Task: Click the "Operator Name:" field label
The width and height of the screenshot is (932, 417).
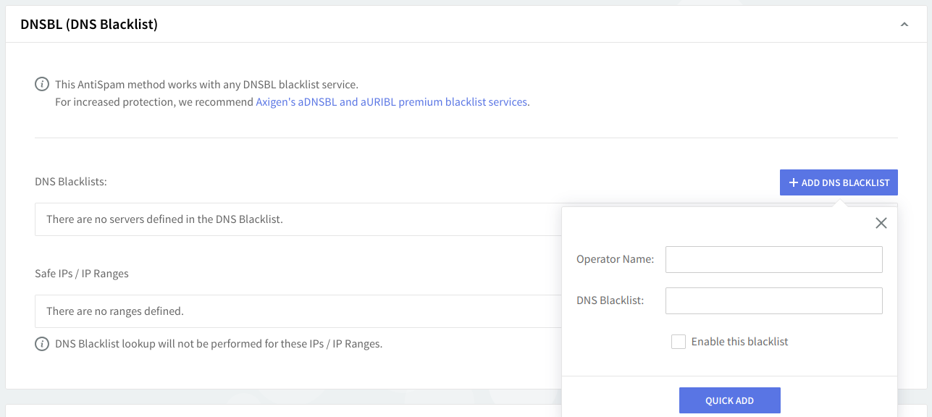Action: pyautogui.click(x=615, y=259)
